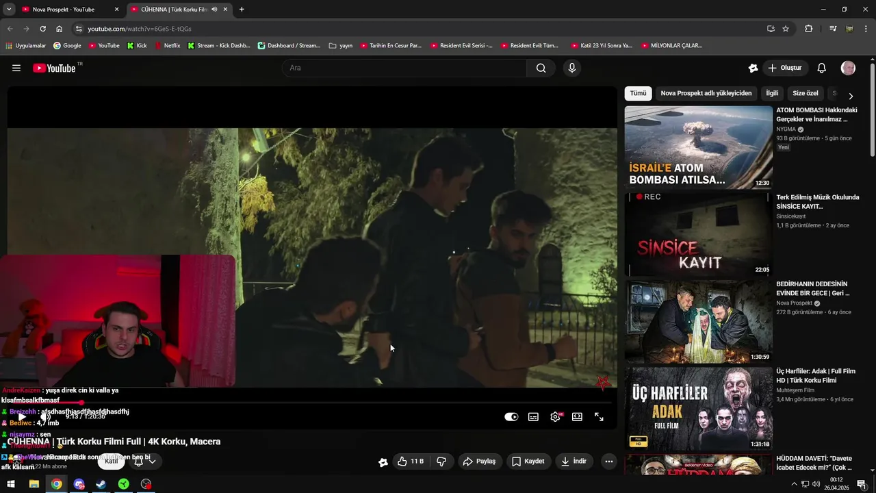Screen dimensions: 876x493
Task: Click the page vertical scrollbar
Action: [873, 110]
